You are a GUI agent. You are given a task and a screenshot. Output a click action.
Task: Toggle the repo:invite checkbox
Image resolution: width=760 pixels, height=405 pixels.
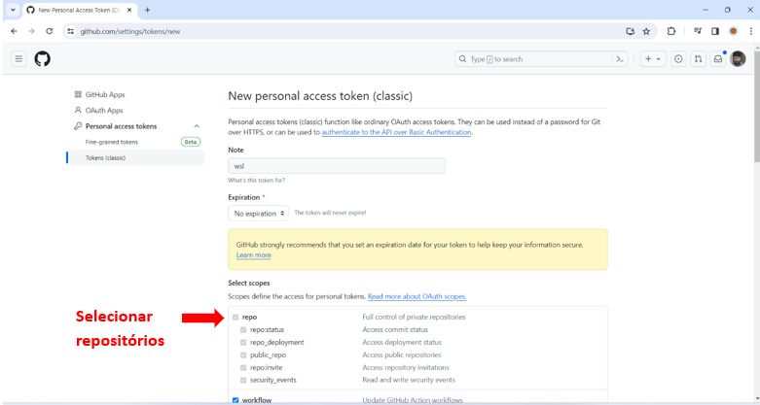pos(243,367)
